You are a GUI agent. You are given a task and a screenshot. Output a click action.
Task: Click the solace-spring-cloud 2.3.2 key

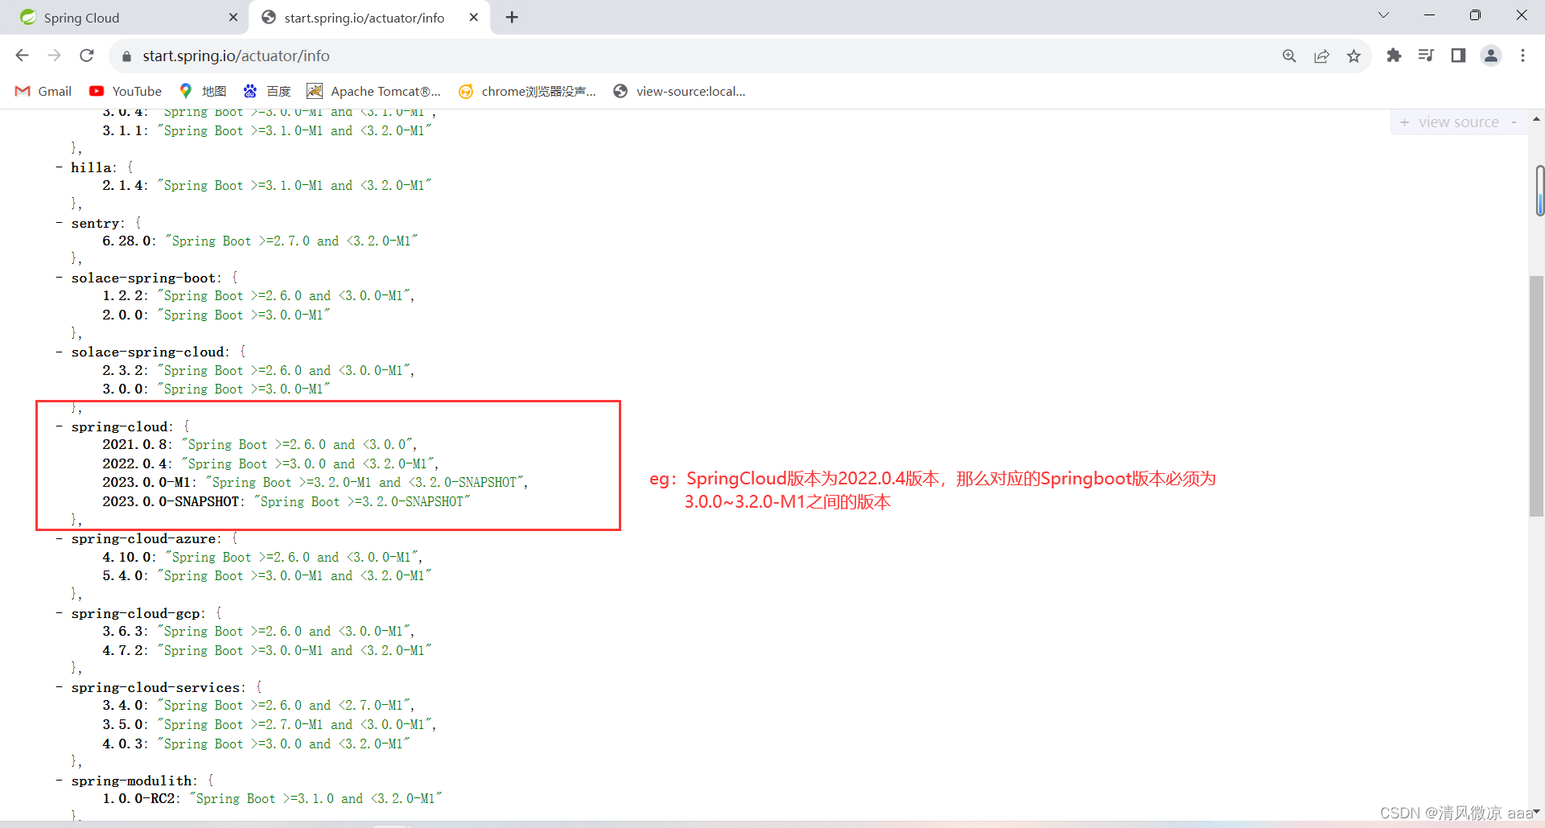tap(123, 370)
